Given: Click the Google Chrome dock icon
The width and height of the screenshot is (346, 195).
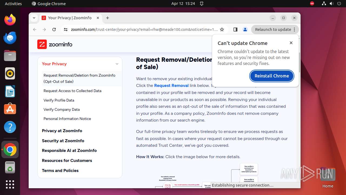Looking at the screenshot, I should coord(10,149).
